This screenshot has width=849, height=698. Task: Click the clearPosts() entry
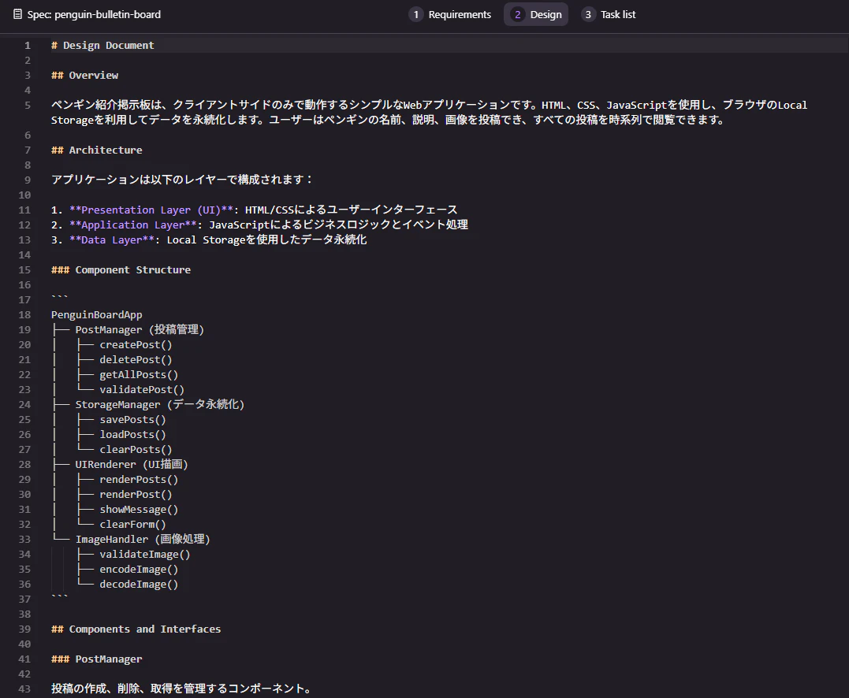pyautogui.click(x=136, y=450)
